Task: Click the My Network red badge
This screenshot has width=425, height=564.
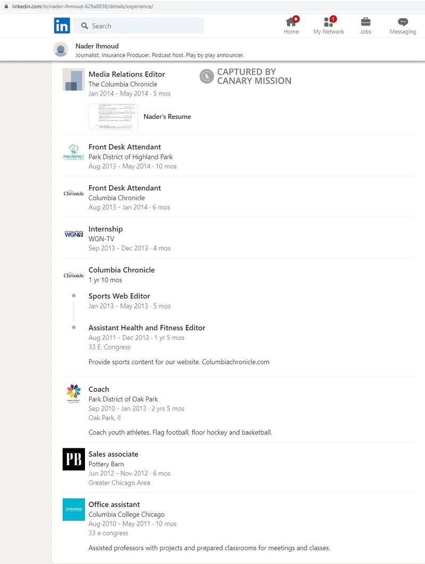Action: (x=333, y=19)
